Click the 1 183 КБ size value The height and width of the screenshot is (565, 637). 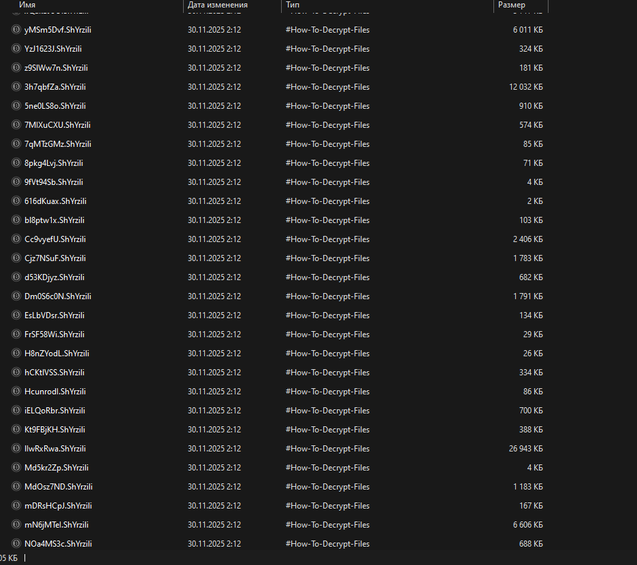tap(527, 487)
